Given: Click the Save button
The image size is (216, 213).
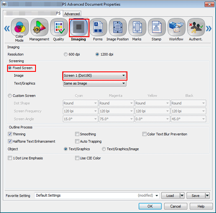Looking at the screenshot, I should [196, 195].
